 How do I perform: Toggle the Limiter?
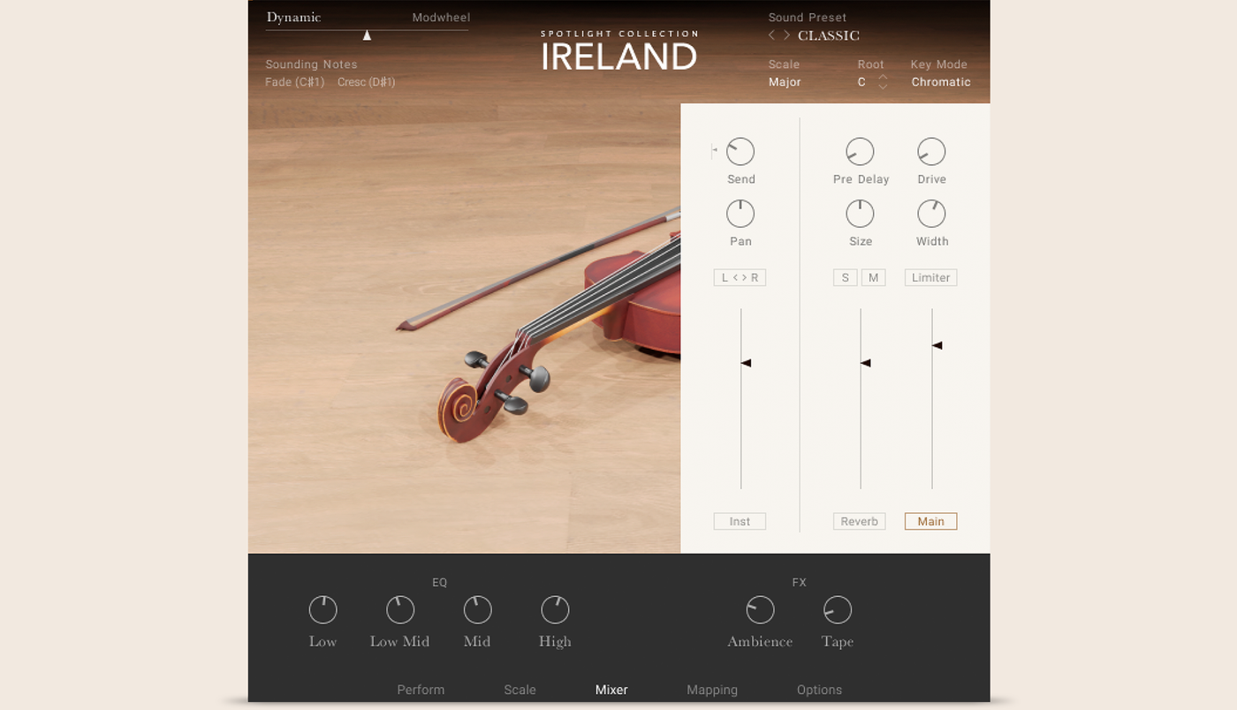coord(930,277)
